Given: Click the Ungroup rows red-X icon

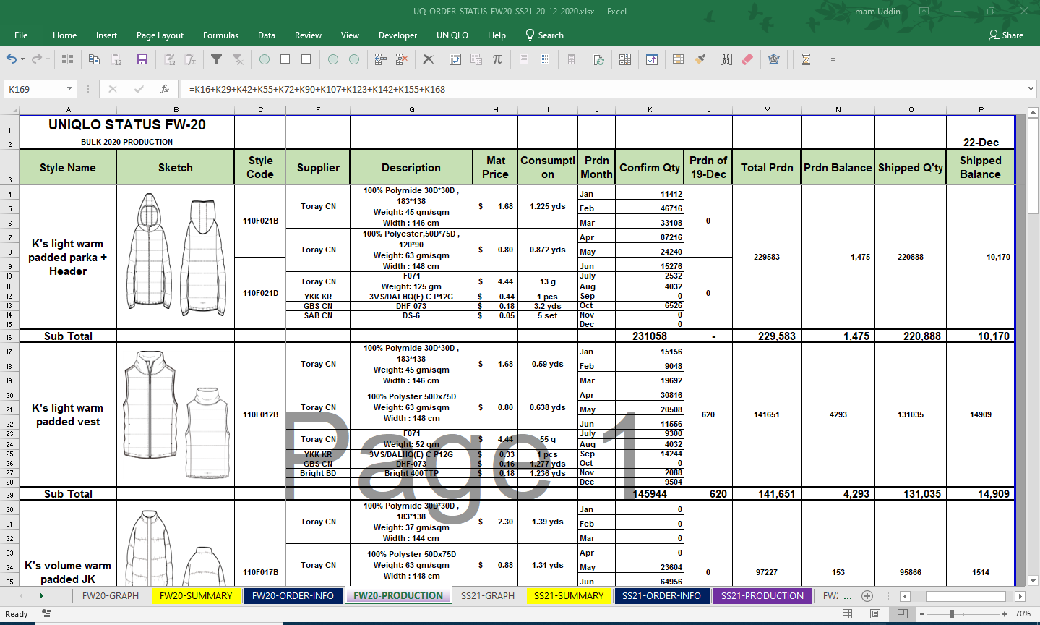Looking at the screenshot, I should coord(402,59).
